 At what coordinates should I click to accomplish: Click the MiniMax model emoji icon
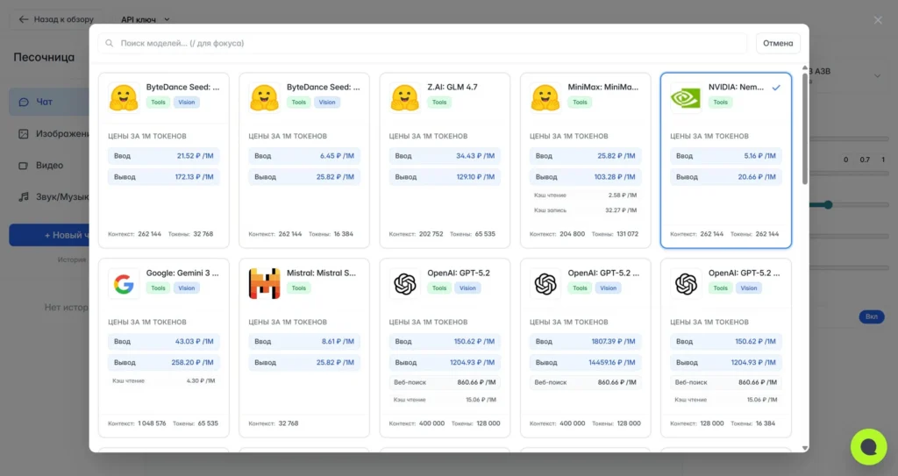coord(545,96)
